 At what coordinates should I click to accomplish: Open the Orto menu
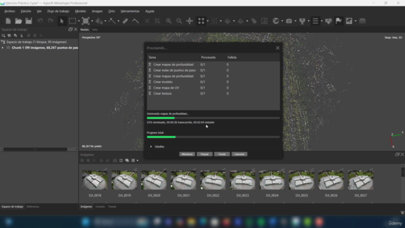111,11
